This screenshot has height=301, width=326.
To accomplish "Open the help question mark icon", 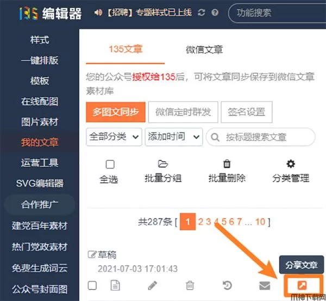I will tap(215, 12).
